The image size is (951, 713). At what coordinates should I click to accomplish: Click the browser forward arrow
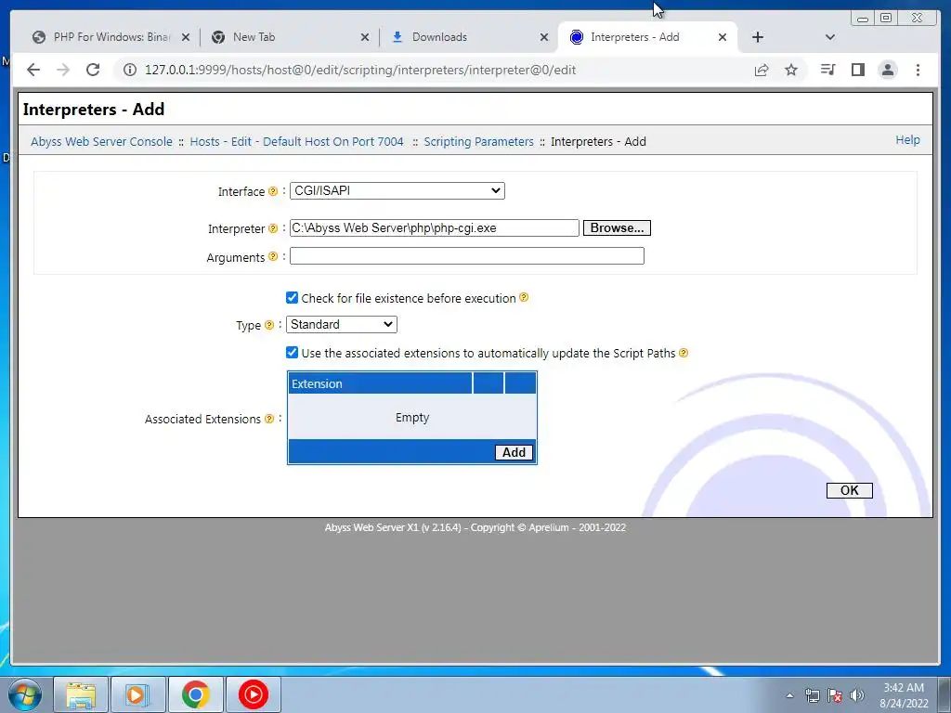tap(63, 70)
